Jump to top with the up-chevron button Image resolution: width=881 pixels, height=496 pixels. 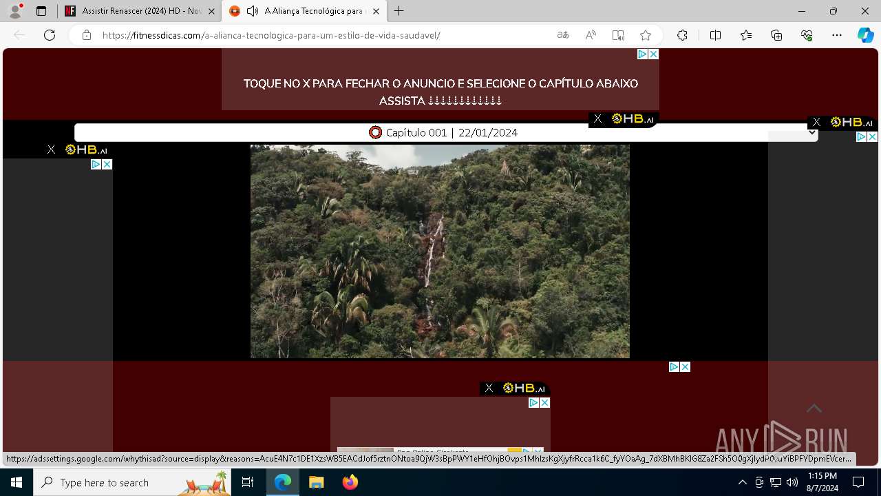[x=814, y=409]
